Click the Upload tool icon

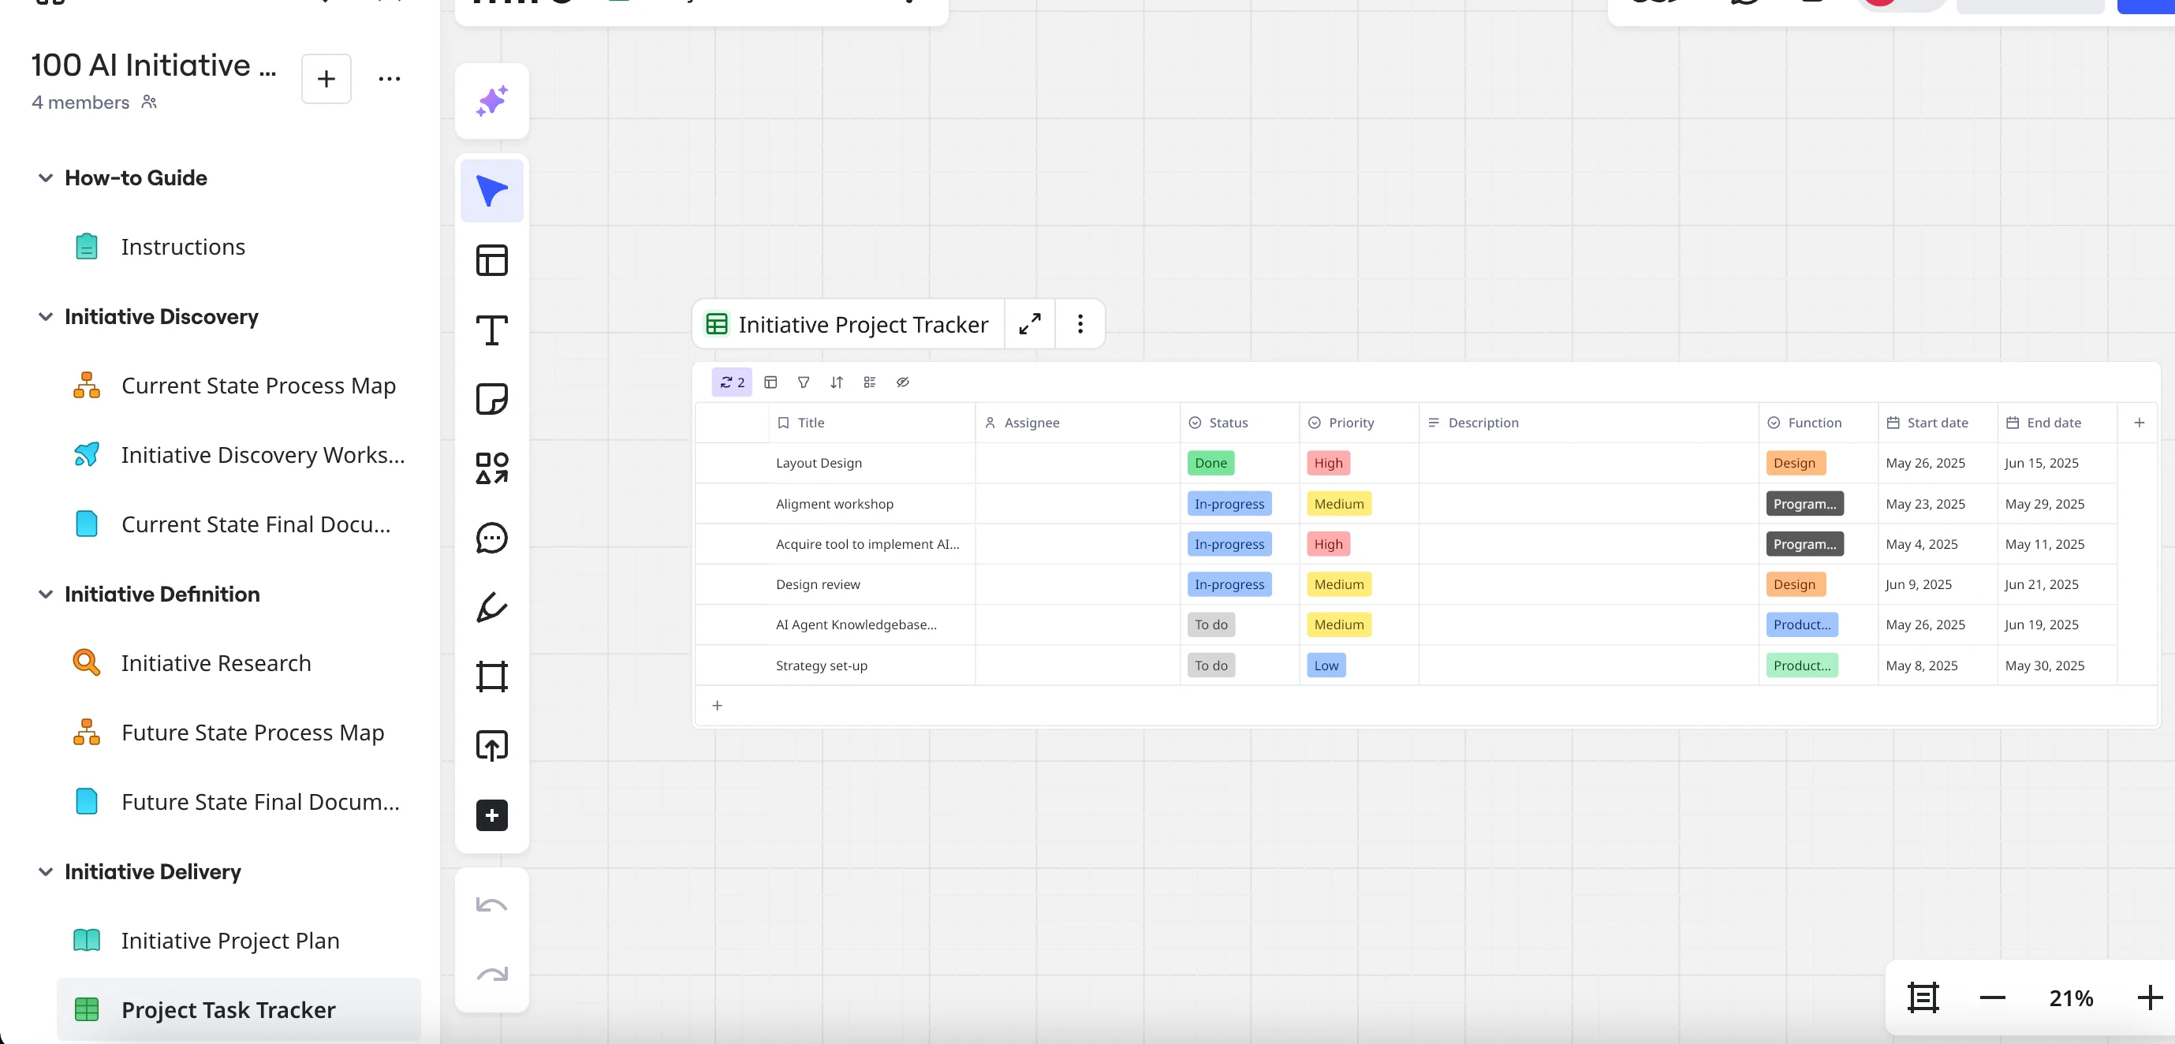[x=491, y=745]
